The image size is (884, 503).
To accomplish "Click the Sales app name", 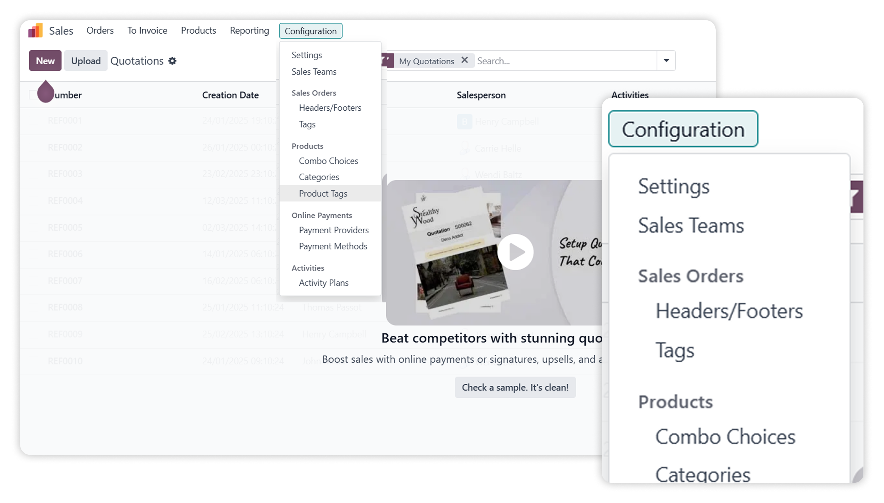I will [61, 31].
